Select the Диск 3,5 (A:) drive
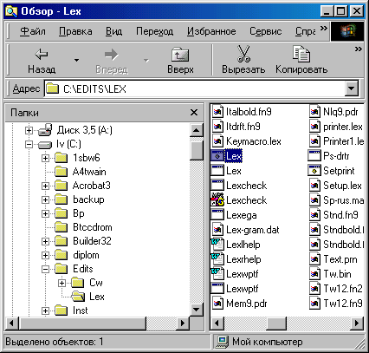 point(75,130)
